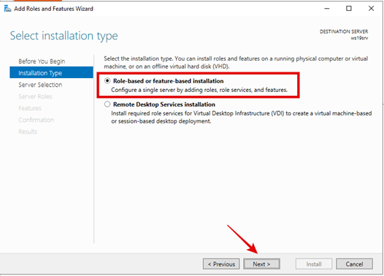This screenshot has height=276, width=384.
Task: Select the Remote Desktop Services installation radio button
Action: [x=107, y=104]
